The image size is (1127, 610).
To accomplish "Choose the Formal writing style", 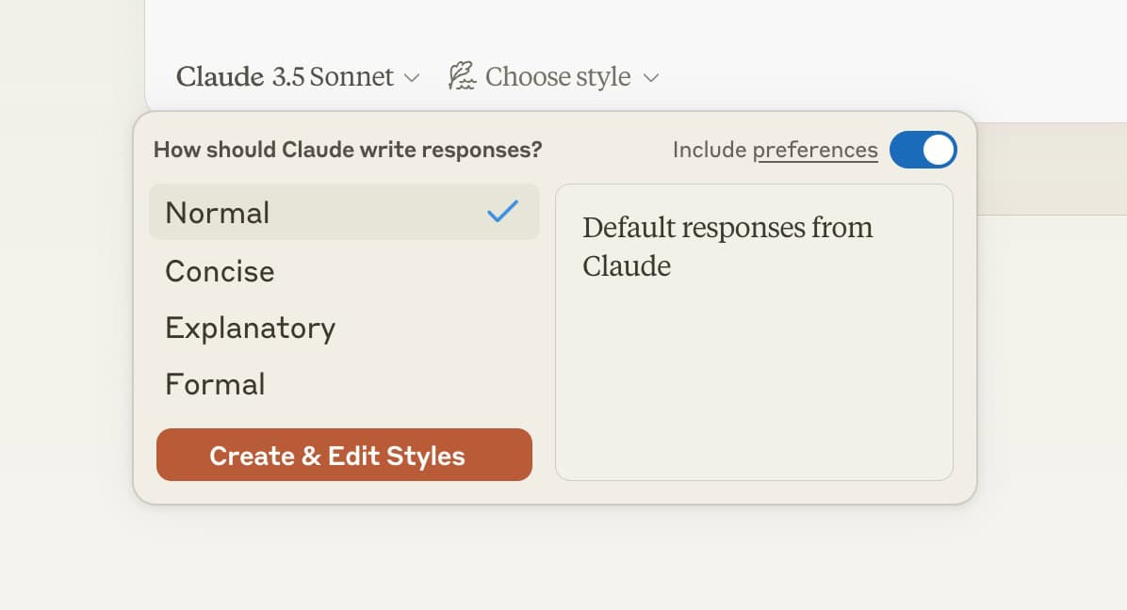I will pos(215,384).
